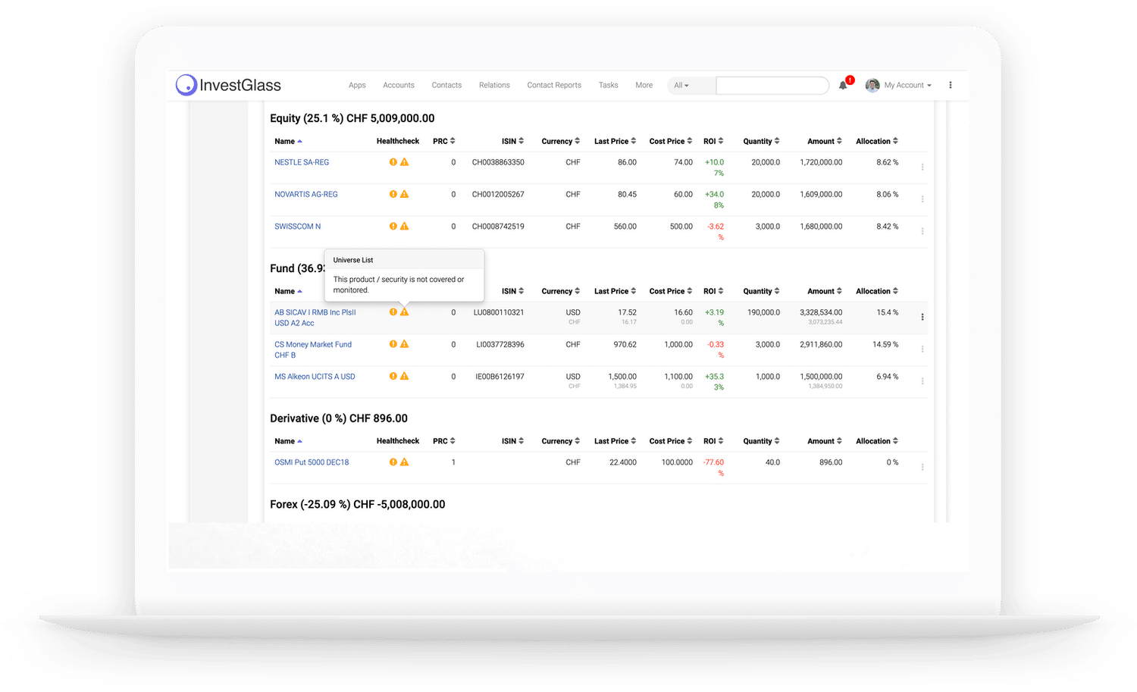Click MS Alkeon UCITS info icon
1137x692 pixels.
click(393, 376)
